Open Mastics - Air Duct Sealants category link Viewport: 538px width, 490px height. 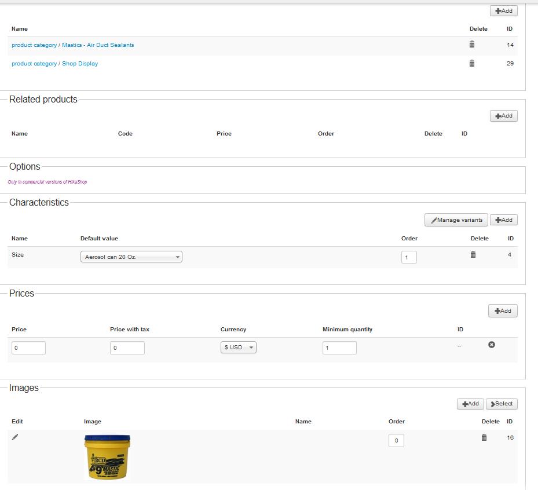click(98, 45)
